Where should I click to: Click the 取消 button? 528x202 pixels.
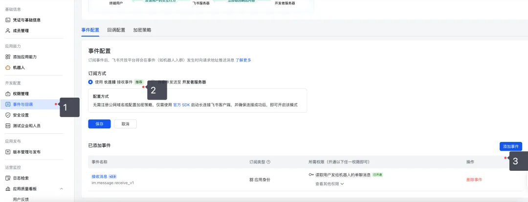click(125, 123)
